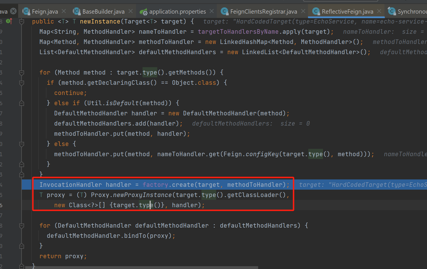Click fold end marker after defaultMethodHandler.bindTo line
This screenshot has width=427, height=269.
(x=22, y=246)
